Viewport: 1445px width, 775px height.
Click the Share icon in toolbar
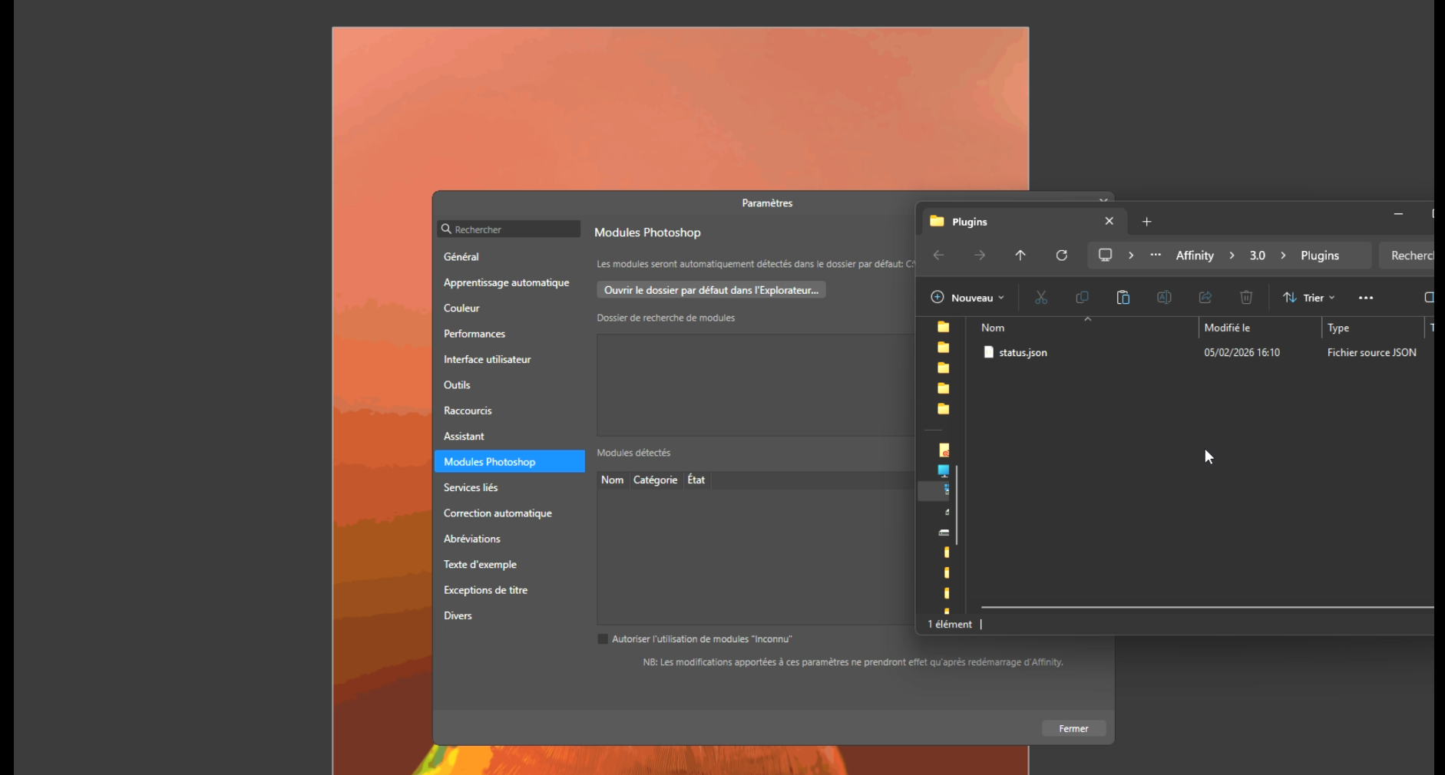(x=1205, y=298)
